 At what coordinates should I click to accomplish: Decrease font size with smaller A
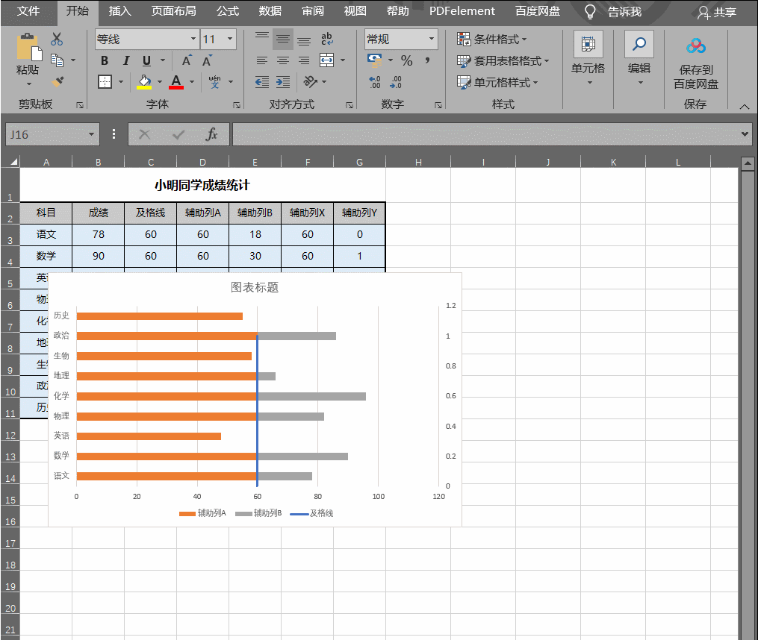coord(208,61)
